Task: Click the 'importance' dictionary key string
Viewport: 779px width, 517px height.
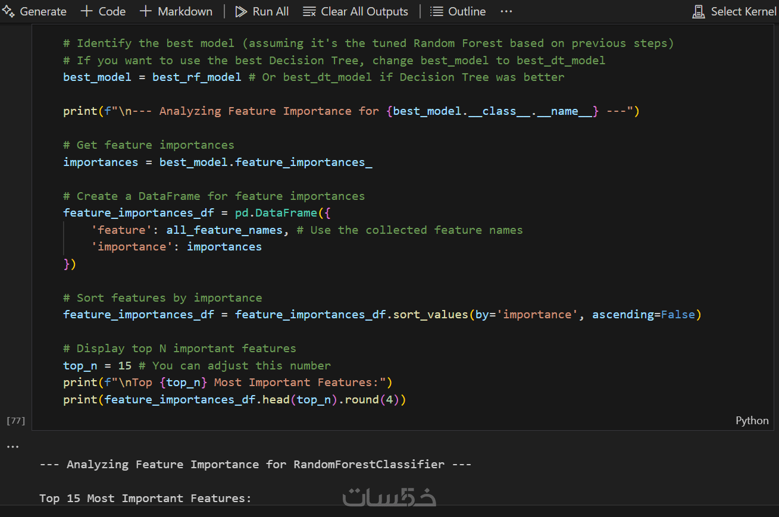Action: pyautogui.click(x=132, y=247)
